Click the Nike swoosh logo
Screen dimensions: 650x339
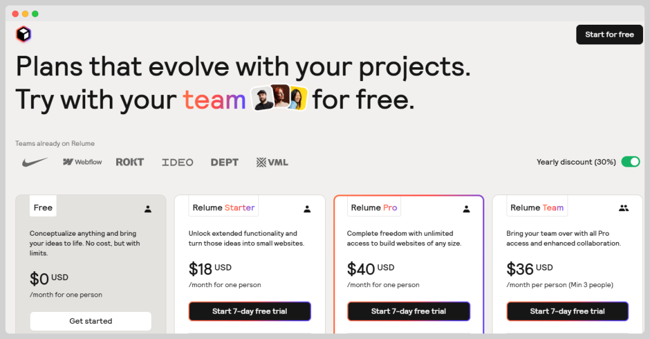35,162
